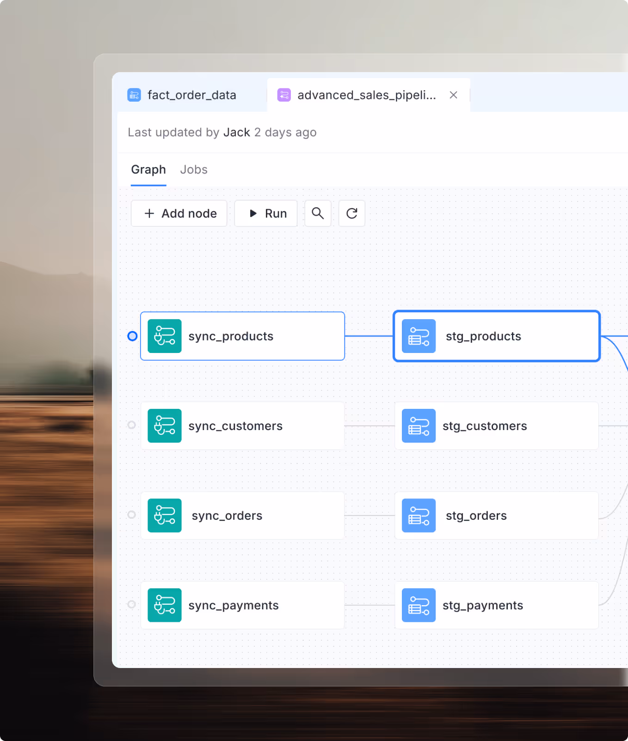Select the stg_customers node label

coord(485,426)
